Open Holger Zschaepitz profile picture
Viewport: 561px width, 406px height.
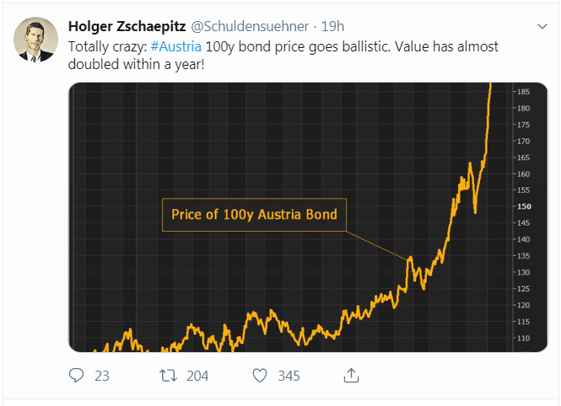pyautogui.click(x=35, y=40)
